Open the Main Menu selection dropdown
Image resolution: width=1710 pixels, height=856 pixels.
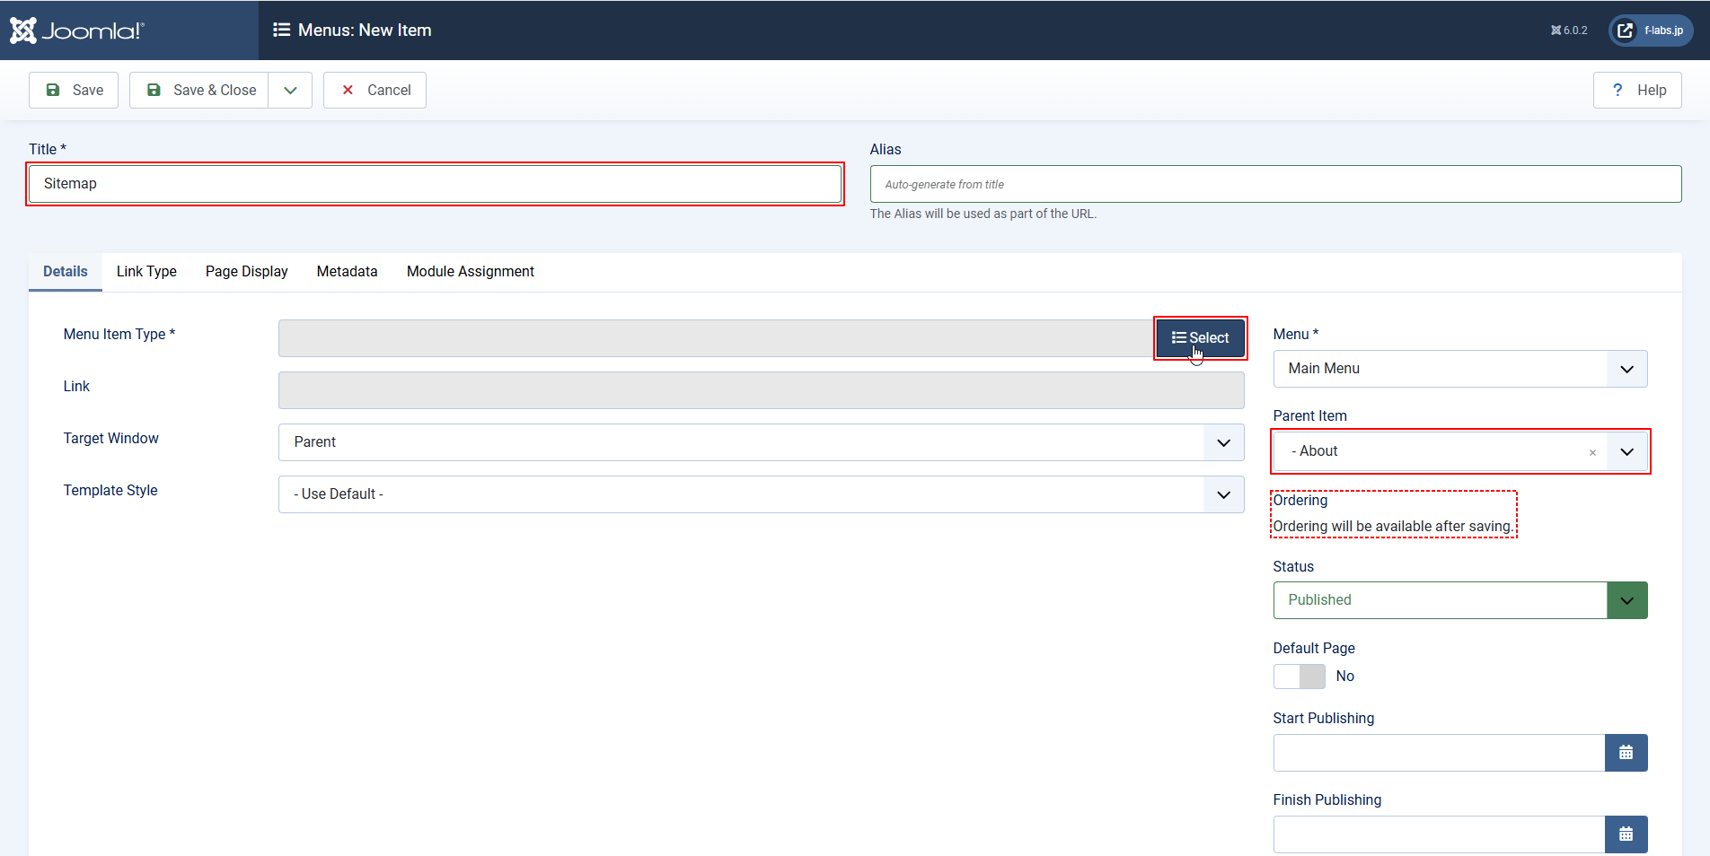pos(1459,369)
